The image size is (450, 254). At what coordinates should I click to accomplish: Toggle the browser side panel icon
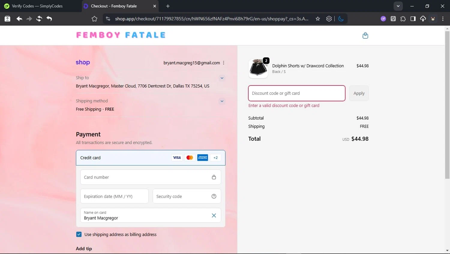coord(413,19)
